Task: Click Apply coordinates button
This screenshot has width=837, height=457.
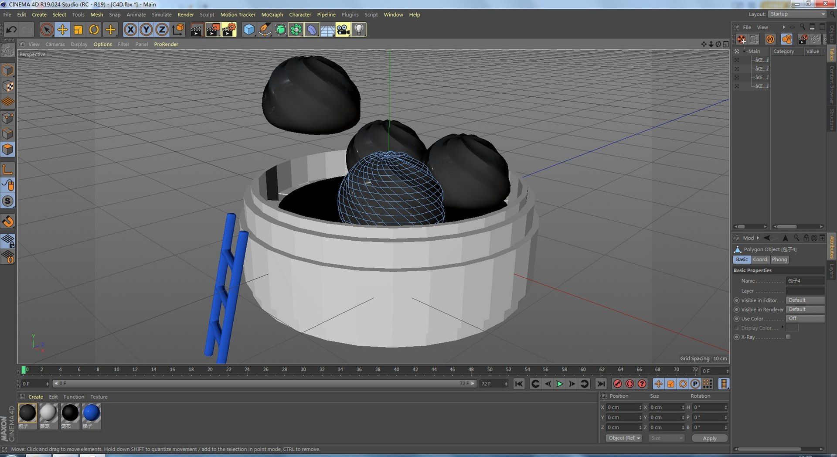Action: [710, 438]
